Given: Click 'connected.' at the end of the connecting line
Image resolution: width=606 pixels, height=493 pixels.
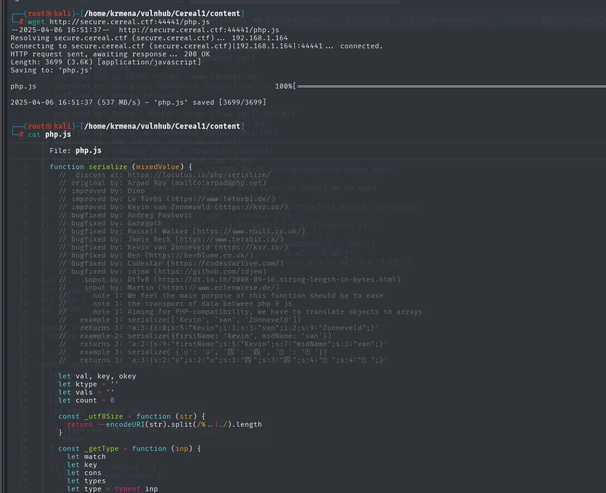Looking at the screenshot, I should tap(361, 46).
